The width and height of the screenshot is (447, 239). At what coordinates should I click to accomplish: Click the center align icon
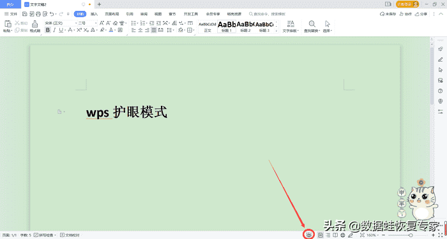(x=140, y=30)
